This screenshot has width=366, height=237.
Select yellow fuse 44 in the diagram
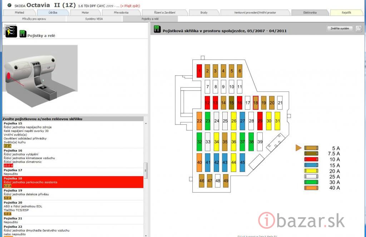point(234,162)
